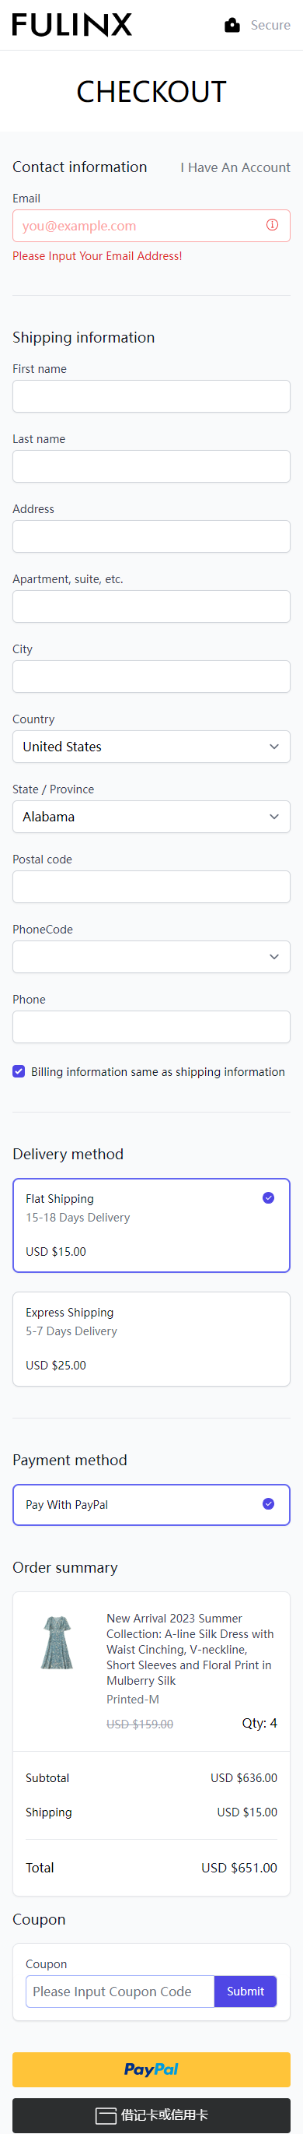The height and width of the screenshot is (2134, 303).
Task: Expand the PhoneCode dropdown
Action: pyautogui.click(x=151, y=956)
